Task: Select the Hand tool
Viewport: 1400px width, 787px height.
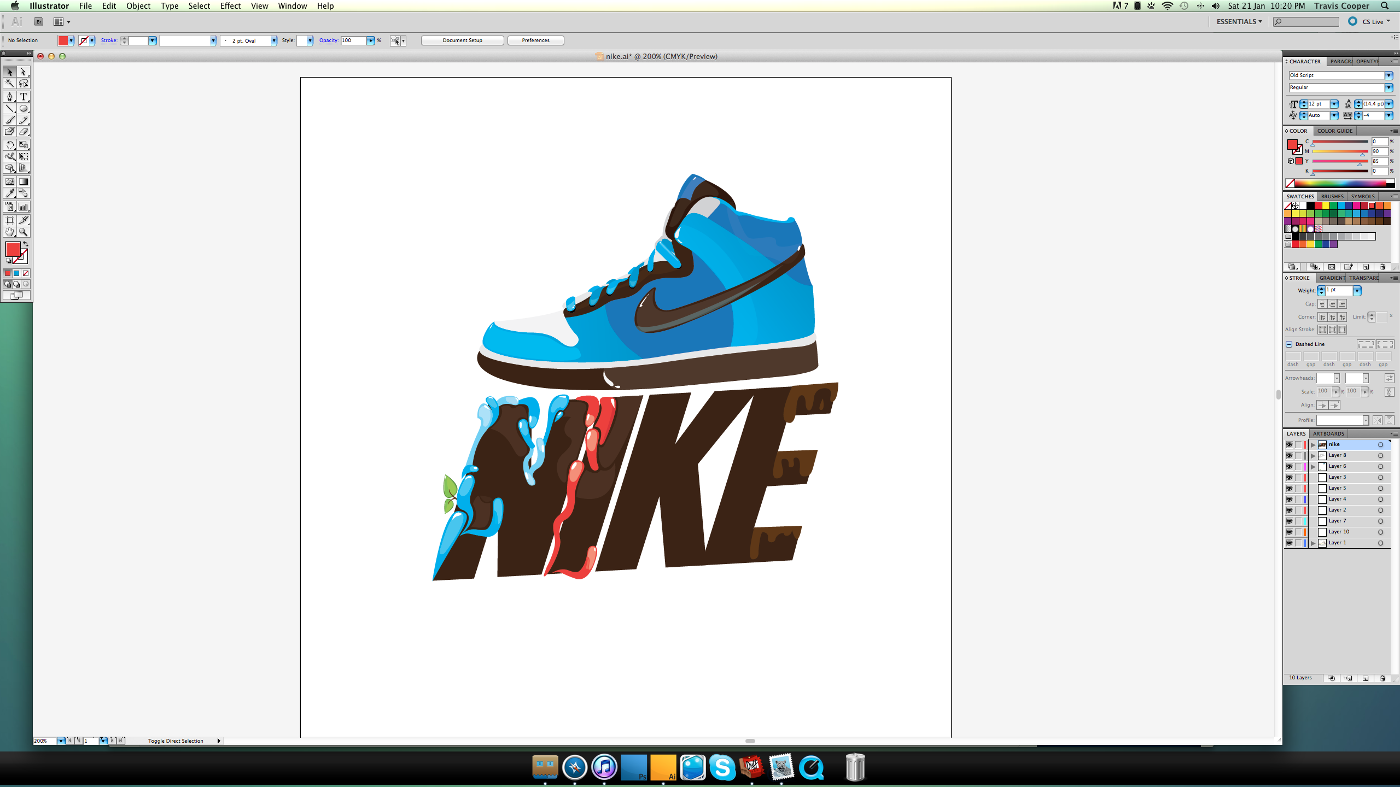Action: coord(10,232)
